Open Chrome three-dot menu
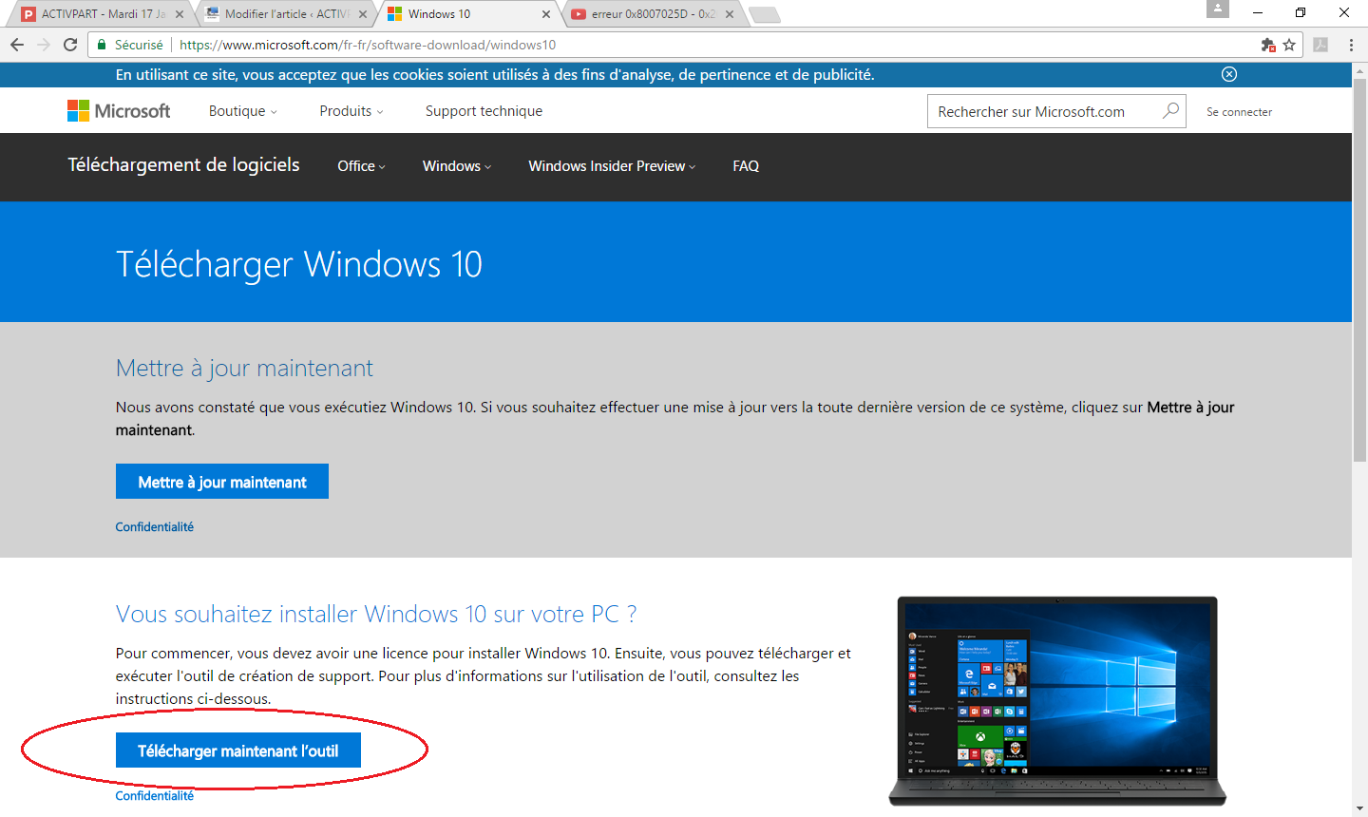 click(x=1350, y=45)
